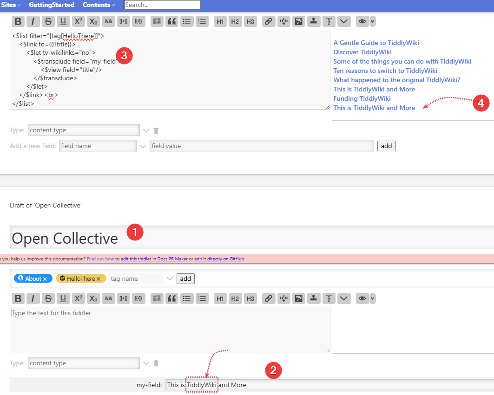Image resolution: width=494 pixels, height=395 pixels.
Task: Open the preview type dropdown in the top toolbar
Action: point(372,21)
